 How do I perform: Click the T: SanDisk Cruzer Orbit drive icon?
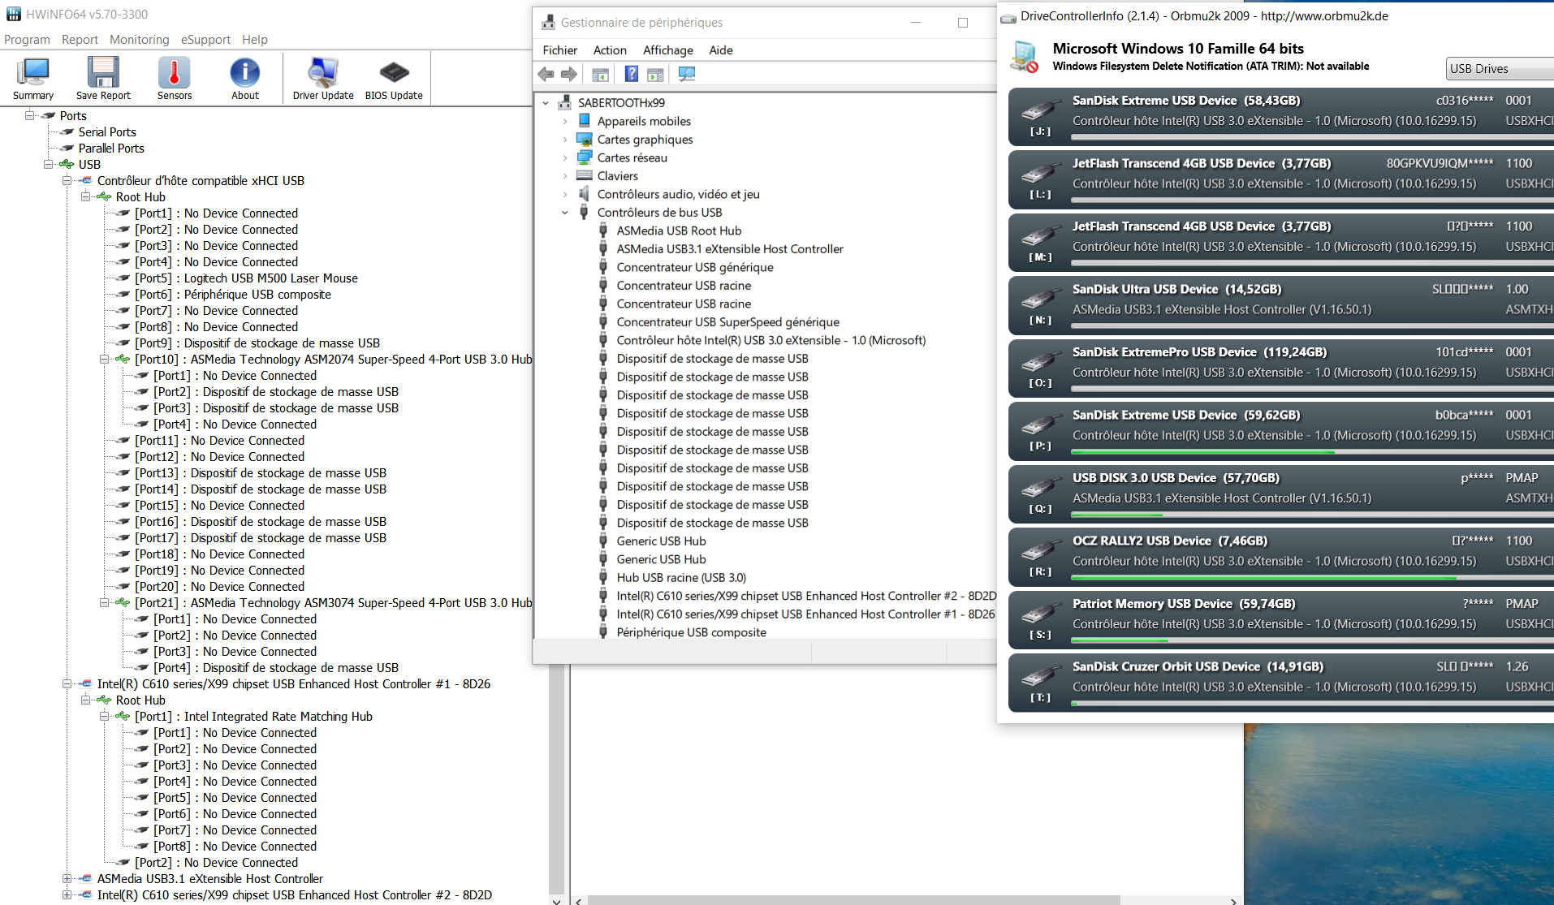pos(1041,675)
